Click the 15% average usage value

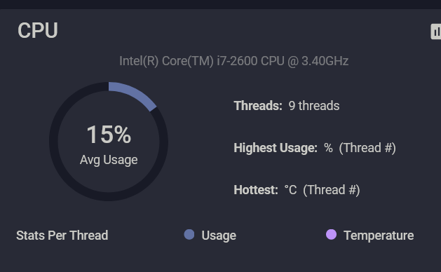click(x=109, y=135)
